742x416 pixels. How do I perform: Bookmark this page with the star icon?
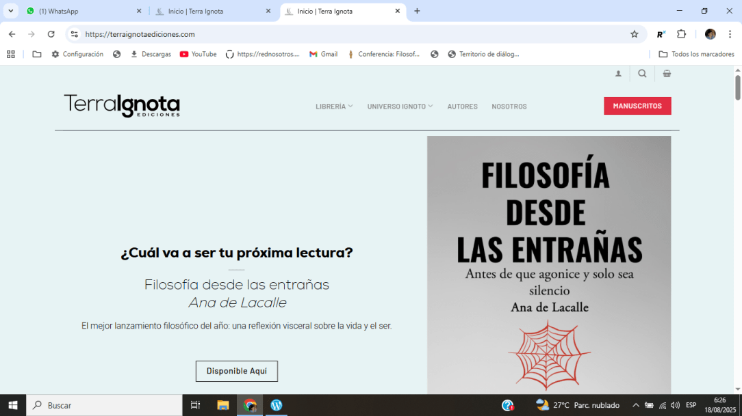[x=634, y=34]
